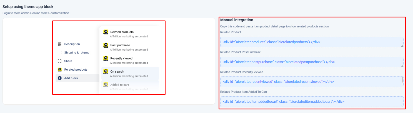Click 'Login to store admin' instruction text
Viewport: 413px width, 113px height.
pos(36,13)
